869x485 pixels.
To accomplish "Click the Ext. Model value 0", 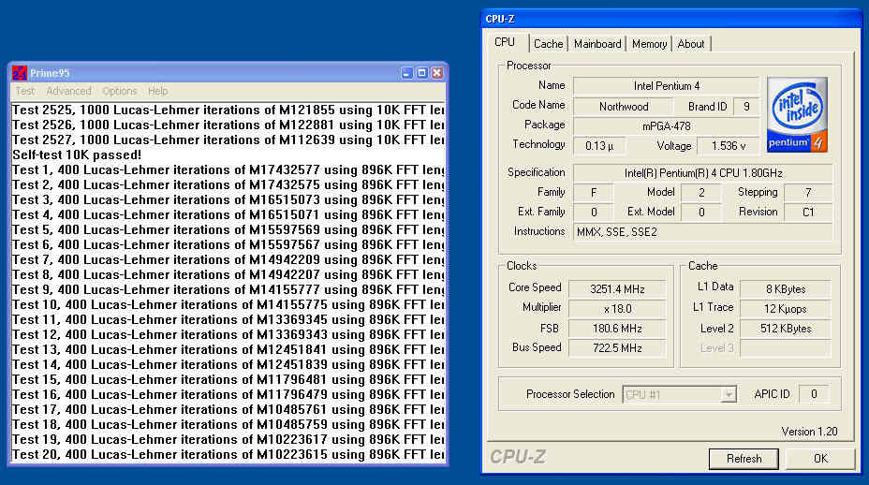I will (701, 213).
